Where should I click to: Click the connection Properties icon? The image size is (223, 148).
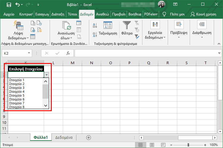(79, 30)
